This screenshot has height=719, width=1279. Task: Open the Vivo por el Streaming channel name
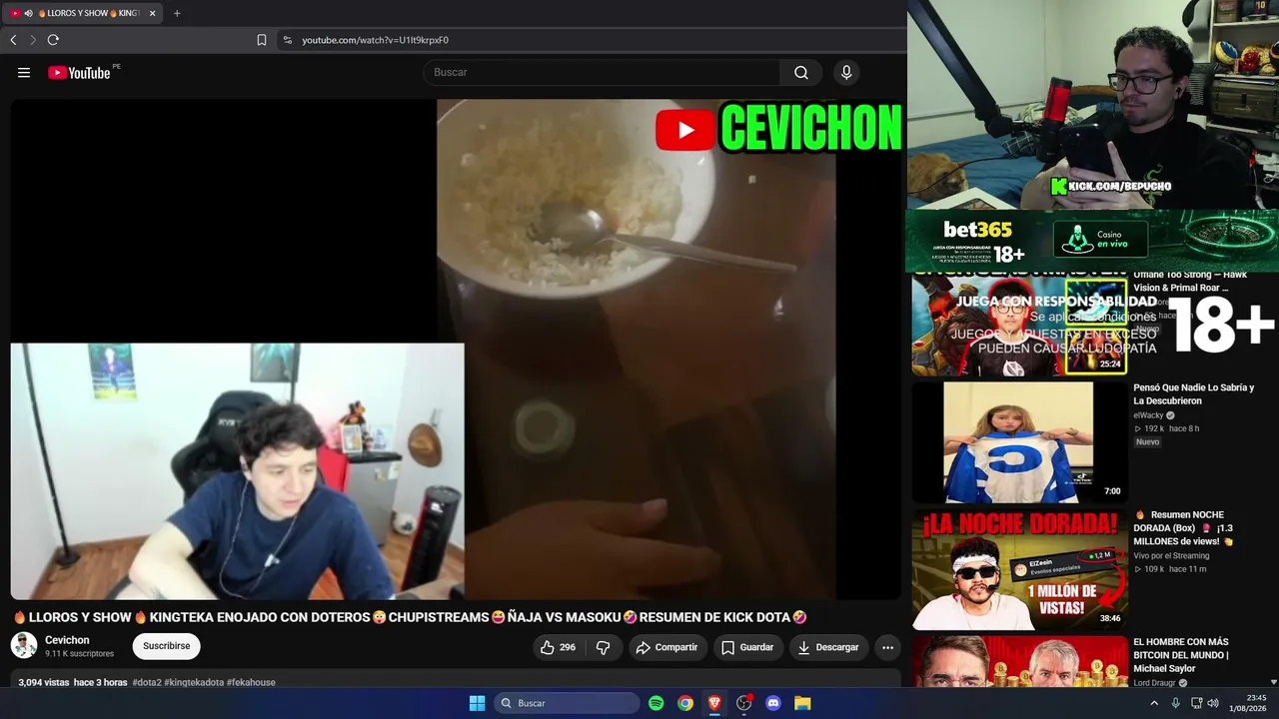(x=1171, y=556)
